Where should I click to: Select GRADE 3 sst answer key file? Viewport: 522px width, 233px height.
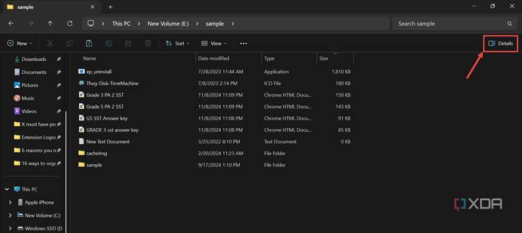coord(112,130)
